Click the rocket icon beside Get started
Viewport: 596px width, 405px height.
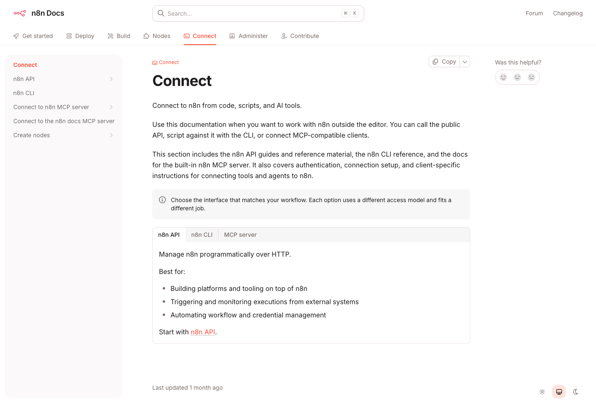16,36
